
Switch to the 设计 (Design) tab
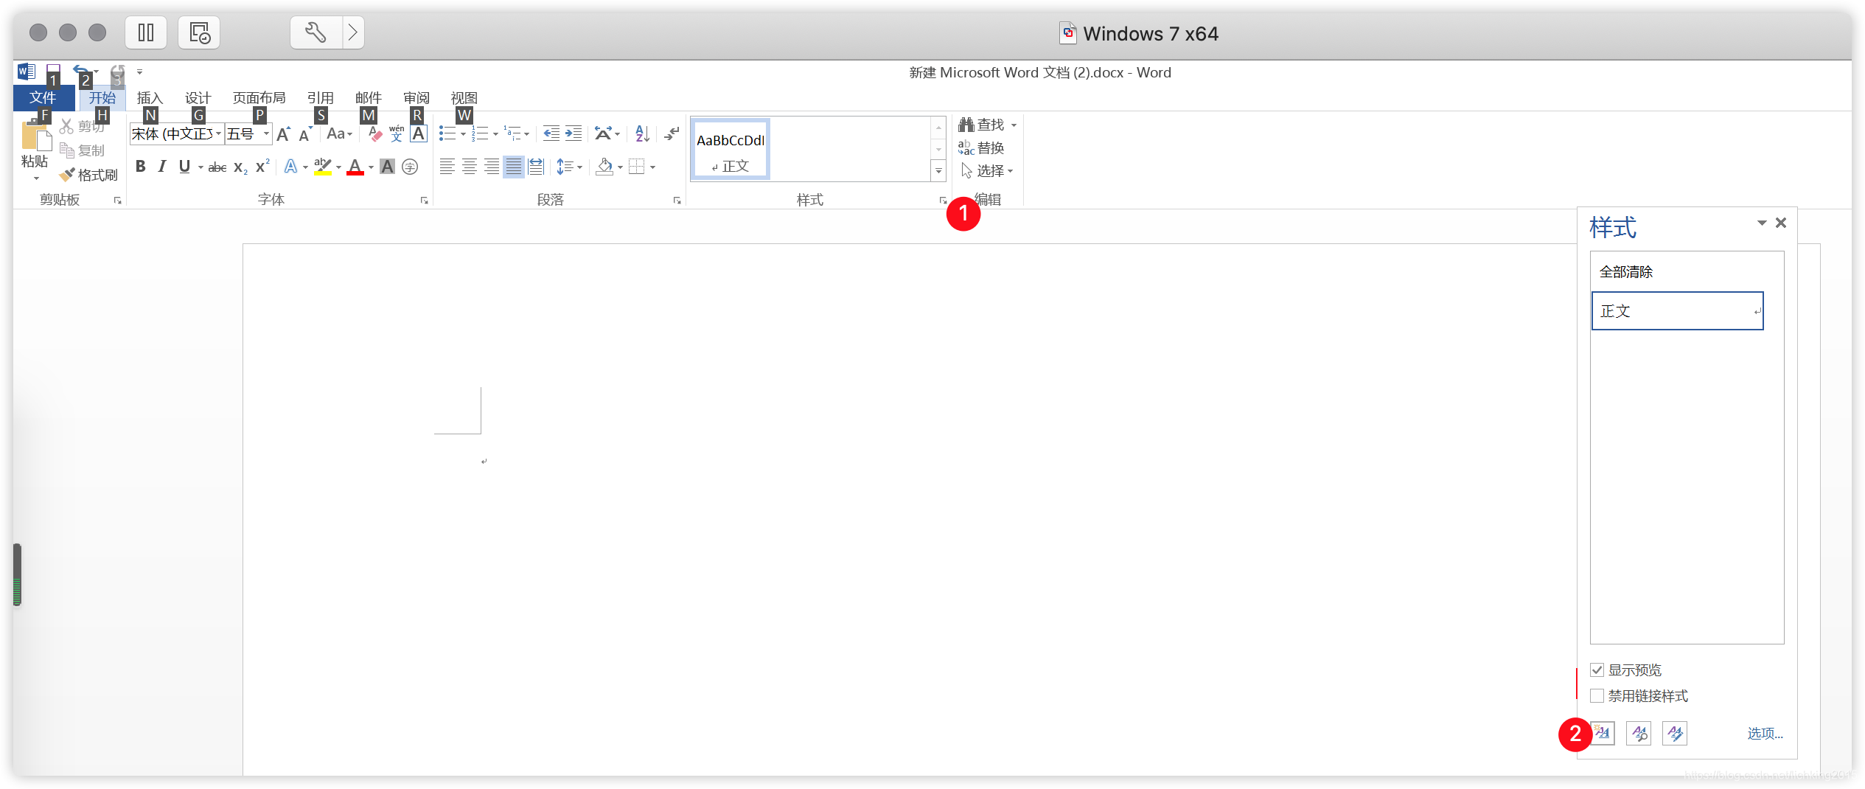pyautogui.click(x=198, y=98)
